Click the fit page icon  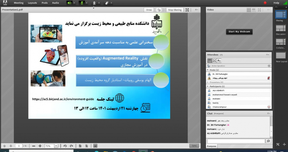pos(80,146)
